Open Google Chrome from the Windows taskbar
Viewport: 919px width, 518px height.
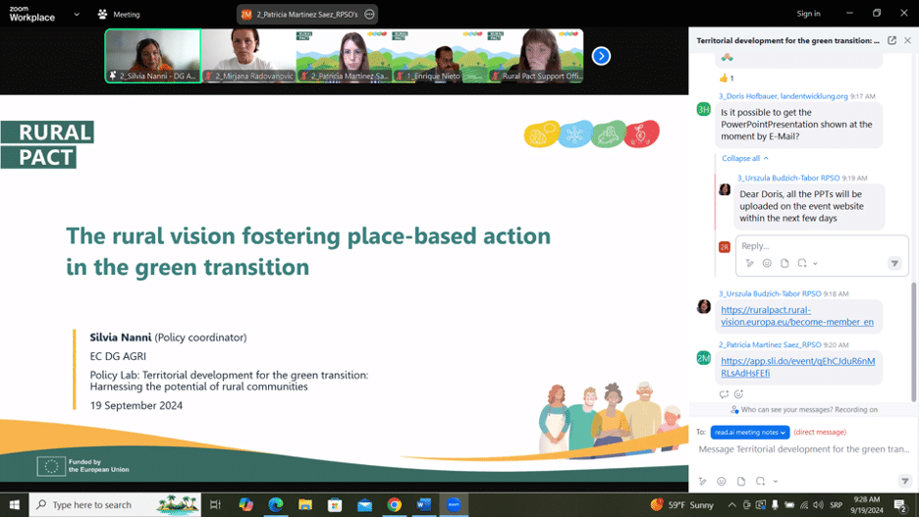(394, 504)
